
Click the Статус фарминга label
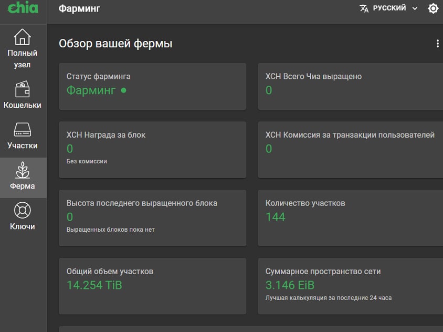coord(98,76)
